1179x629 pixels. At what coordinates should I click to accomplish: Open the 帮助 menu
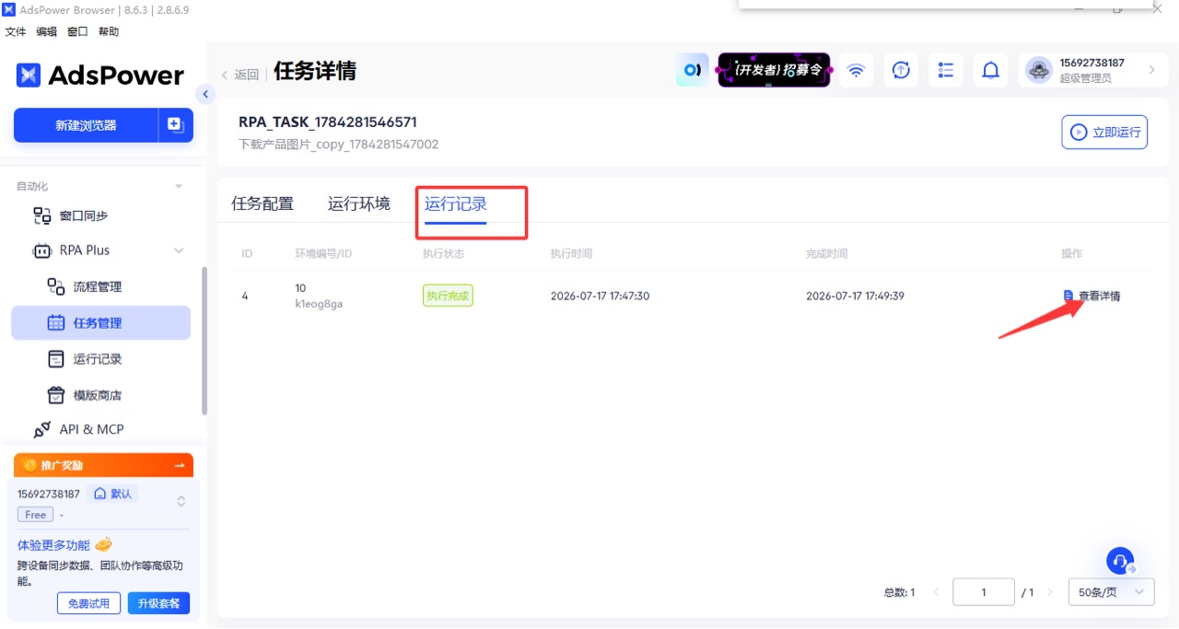[109, 31]
